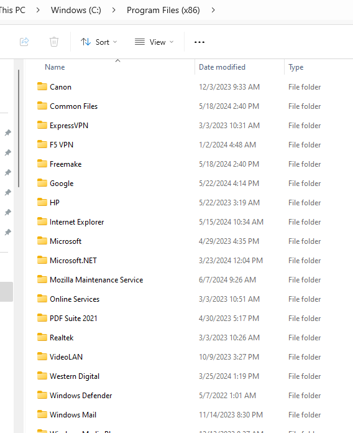Click the Western Digital folder name
The width and height of the screenshot is (353, 433).
coord(75,376)
